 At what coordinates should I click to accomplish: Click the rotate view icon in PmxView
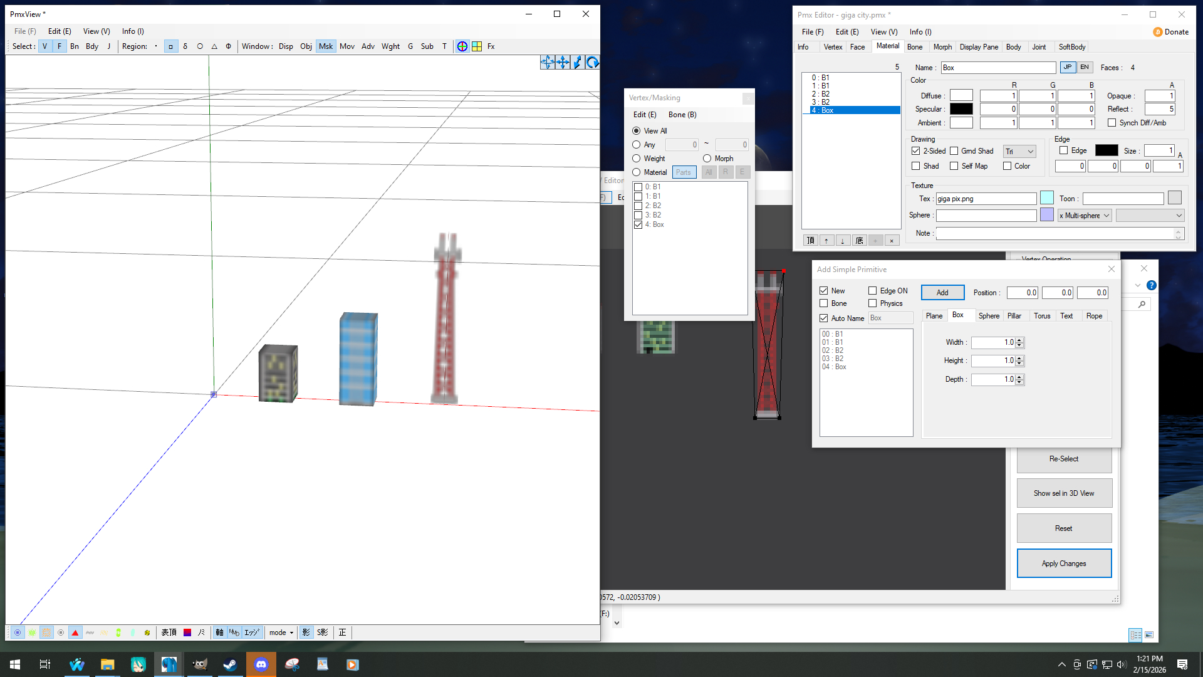click(x=592, y=62)
